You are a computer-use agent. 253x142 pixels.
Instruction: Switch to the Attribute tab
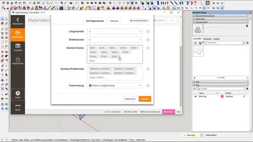pos(114,21)
